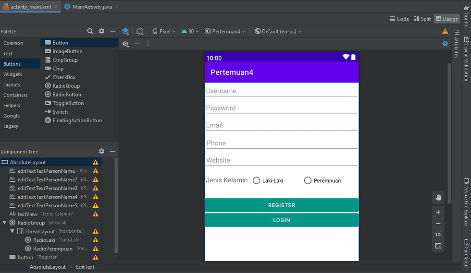Screen dimensions: 471x273
Task: Open the Pertemuan4 theme dropdown
Action: (225, 31)
